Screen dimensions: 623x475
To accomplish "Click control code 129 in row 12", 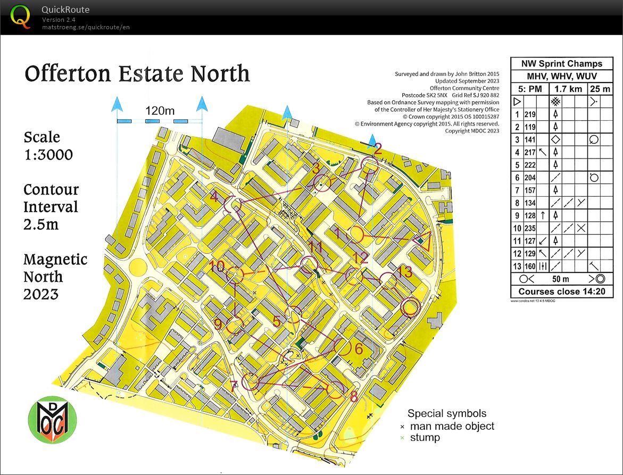I will (x=530, y=253).
